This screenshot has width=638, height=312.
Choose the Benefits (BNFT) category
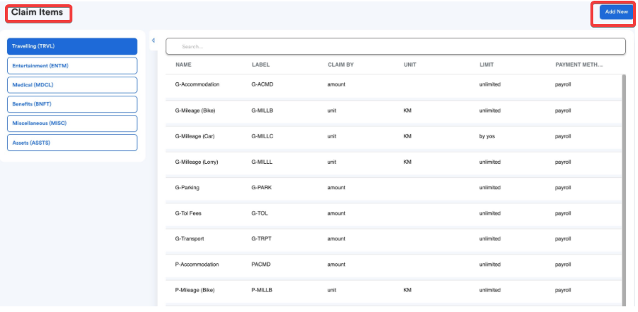(x=72, y=104)
